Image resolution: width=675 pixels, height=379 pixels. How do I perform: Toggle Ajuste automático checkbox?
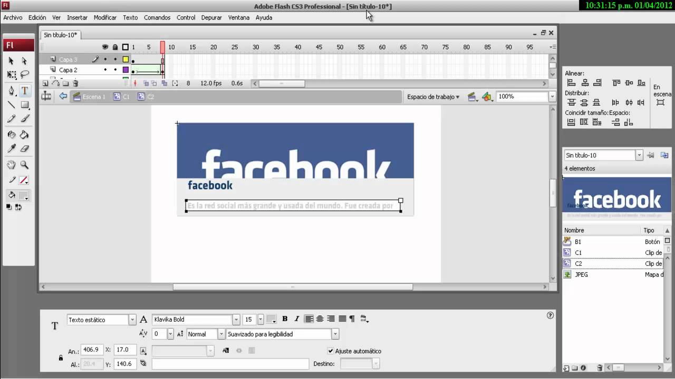point(331,351)
